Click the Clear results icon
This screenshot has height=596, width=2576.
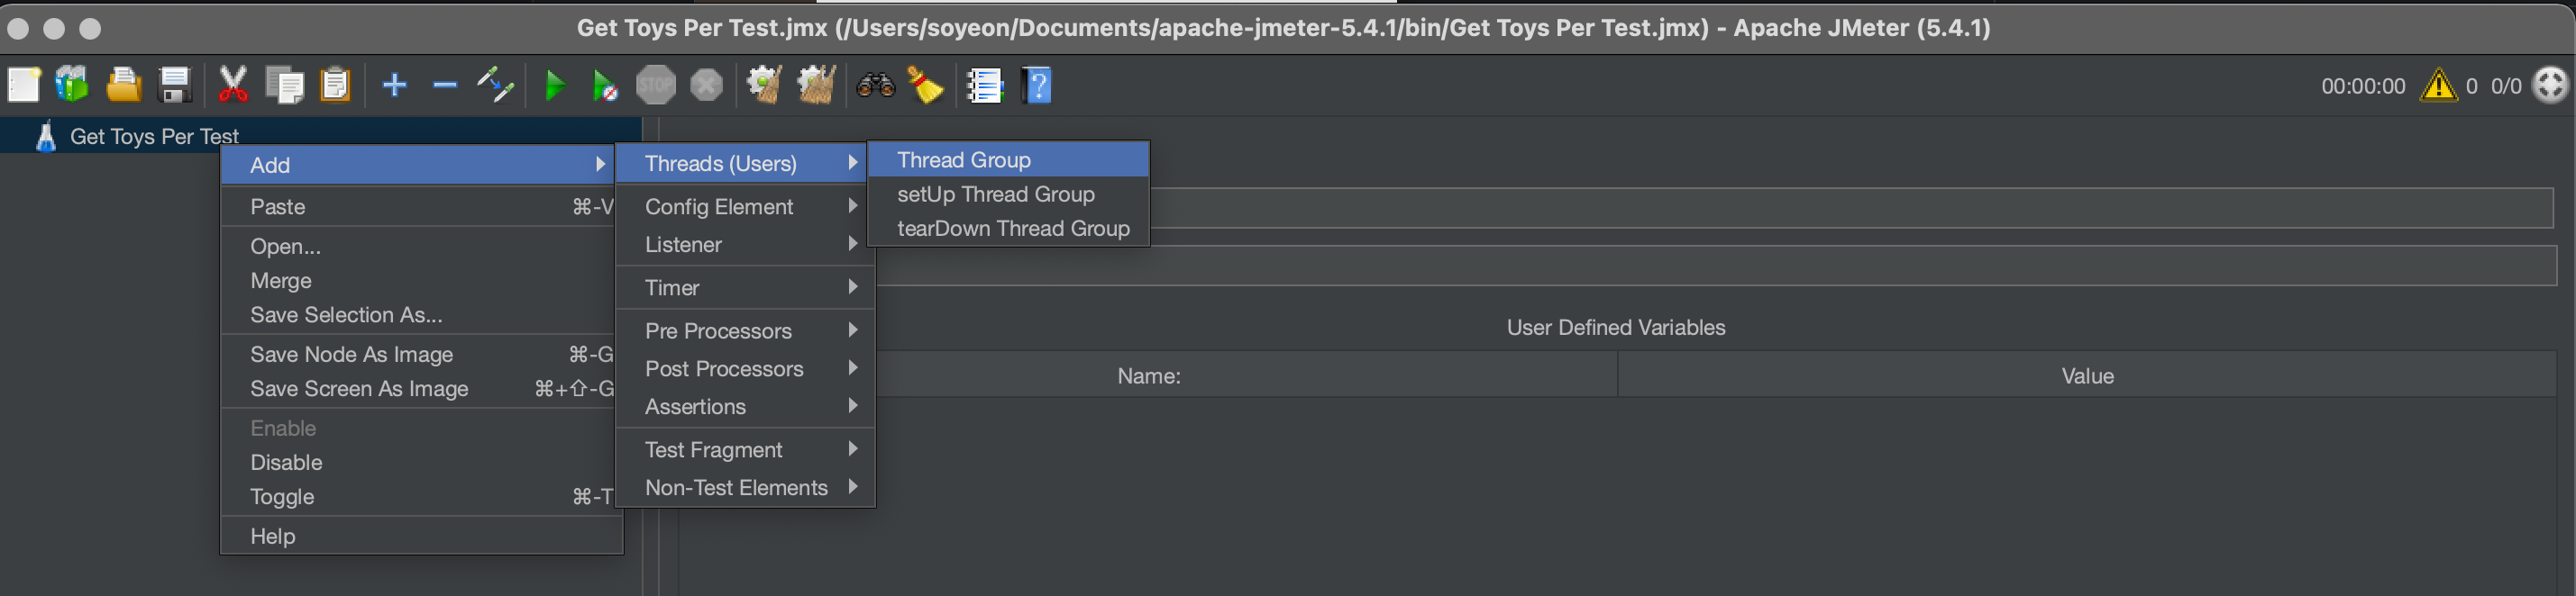765,85
